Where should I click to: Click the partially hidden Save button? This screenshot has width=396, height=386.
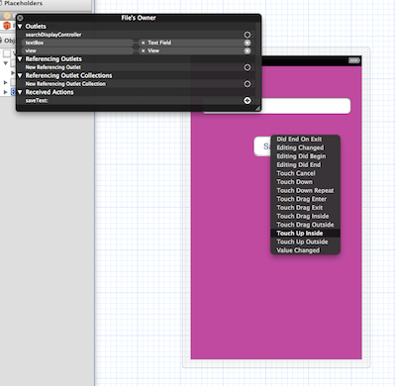coord(262,146)
